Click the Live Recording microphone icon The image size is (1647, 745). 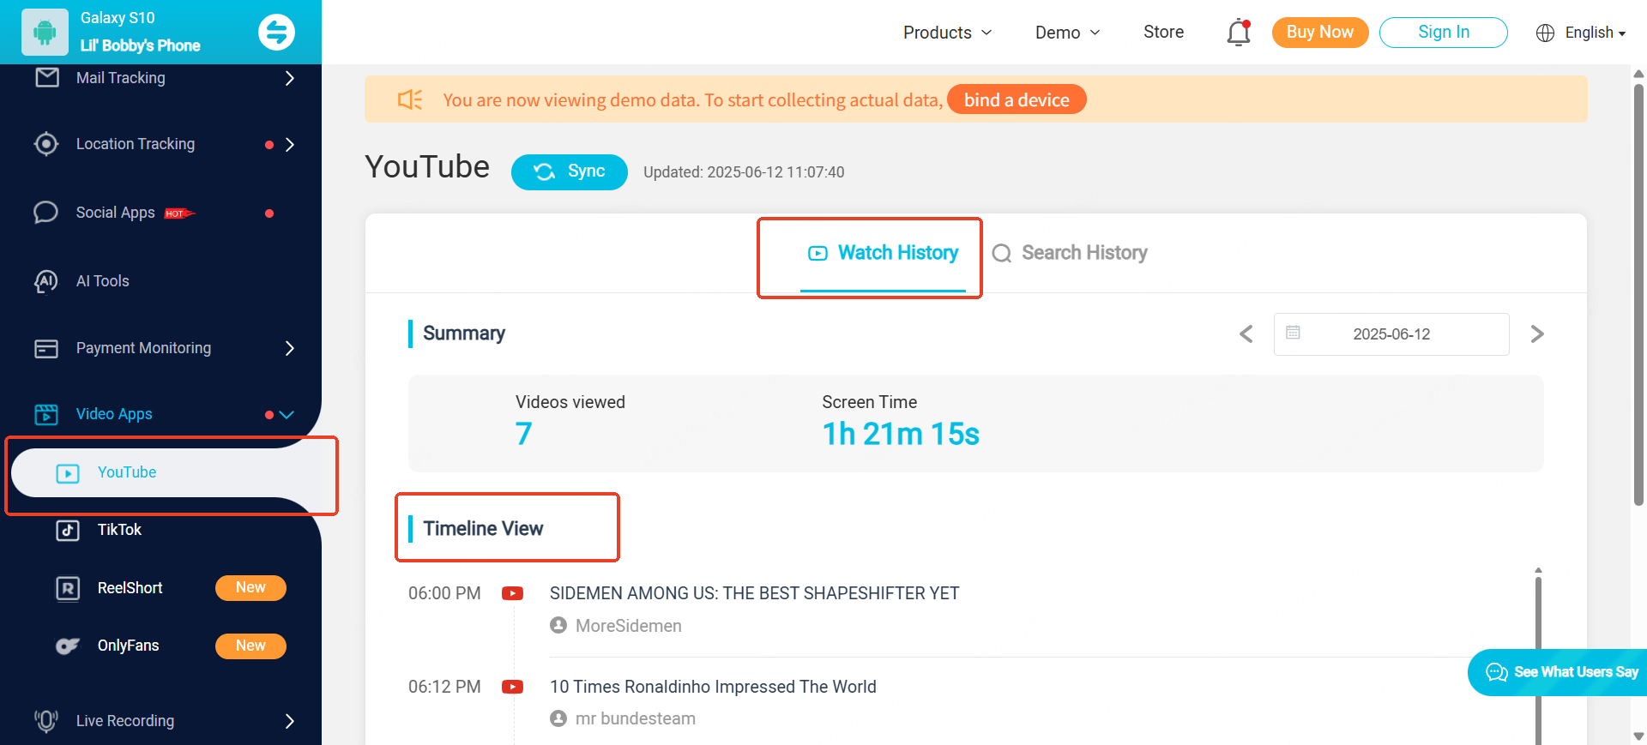click(x=46, y=721)
